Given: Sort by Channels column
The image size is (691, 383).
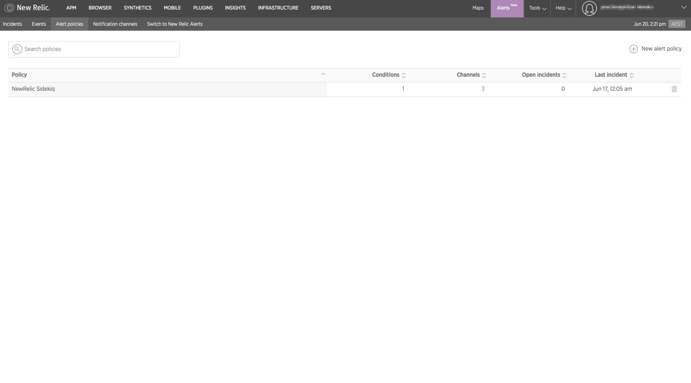Looking at the screenshot, I should pyautogui.click(x=471, y=75).
